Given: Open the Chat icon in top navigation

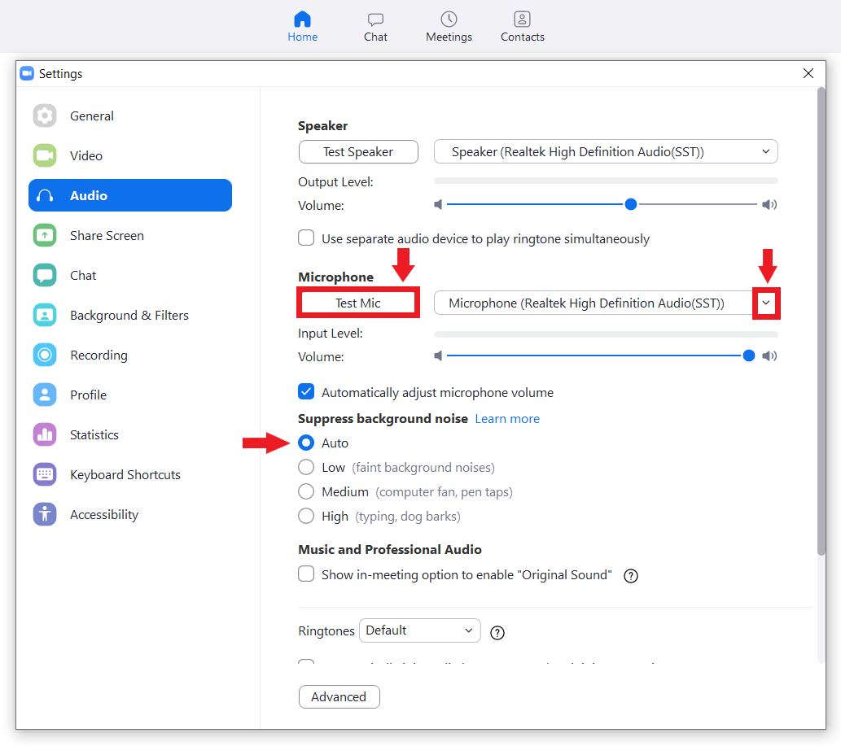Looking at the screenshot, I should click(x=375, y=20).
